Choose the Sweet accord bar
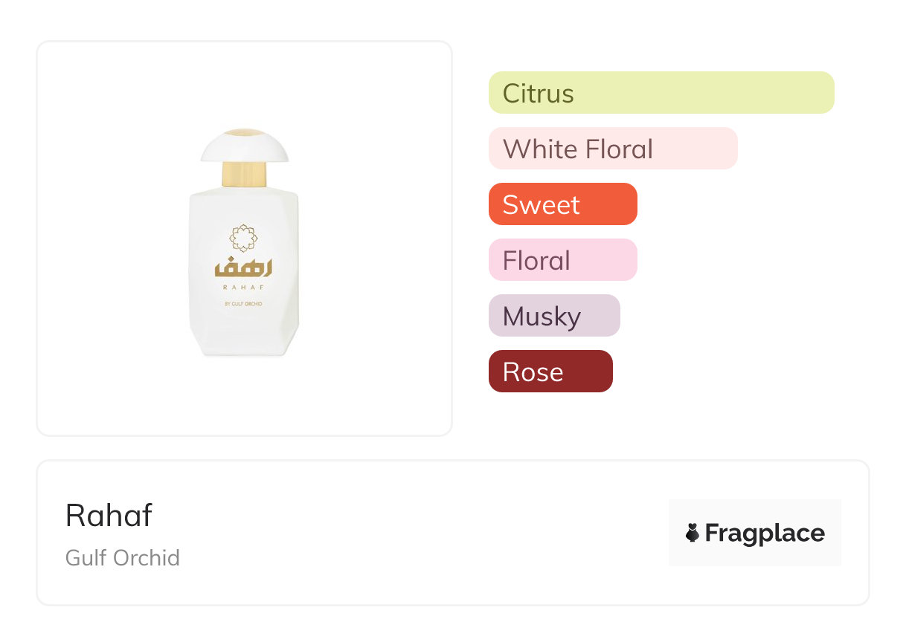 pos(562,204)
